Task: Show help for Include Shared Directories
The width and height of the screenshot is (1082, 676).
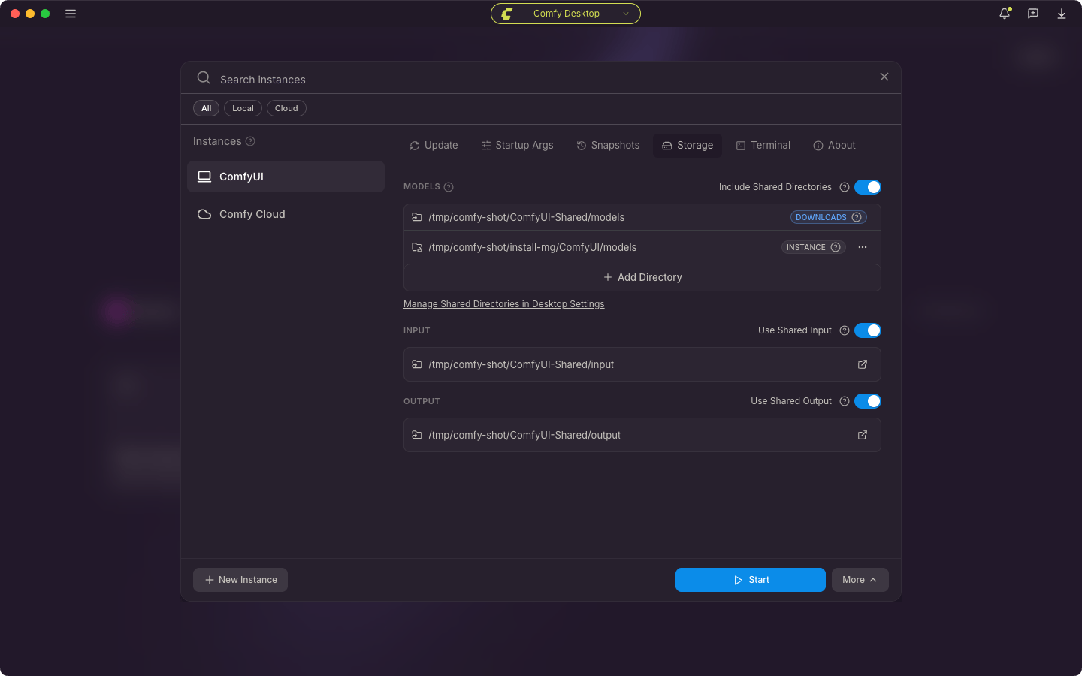Action: point(845,187)
